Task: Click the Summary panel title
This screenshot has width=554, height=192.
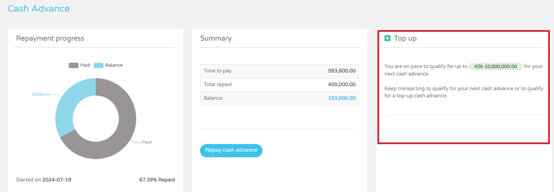Action: coord(216,38)
